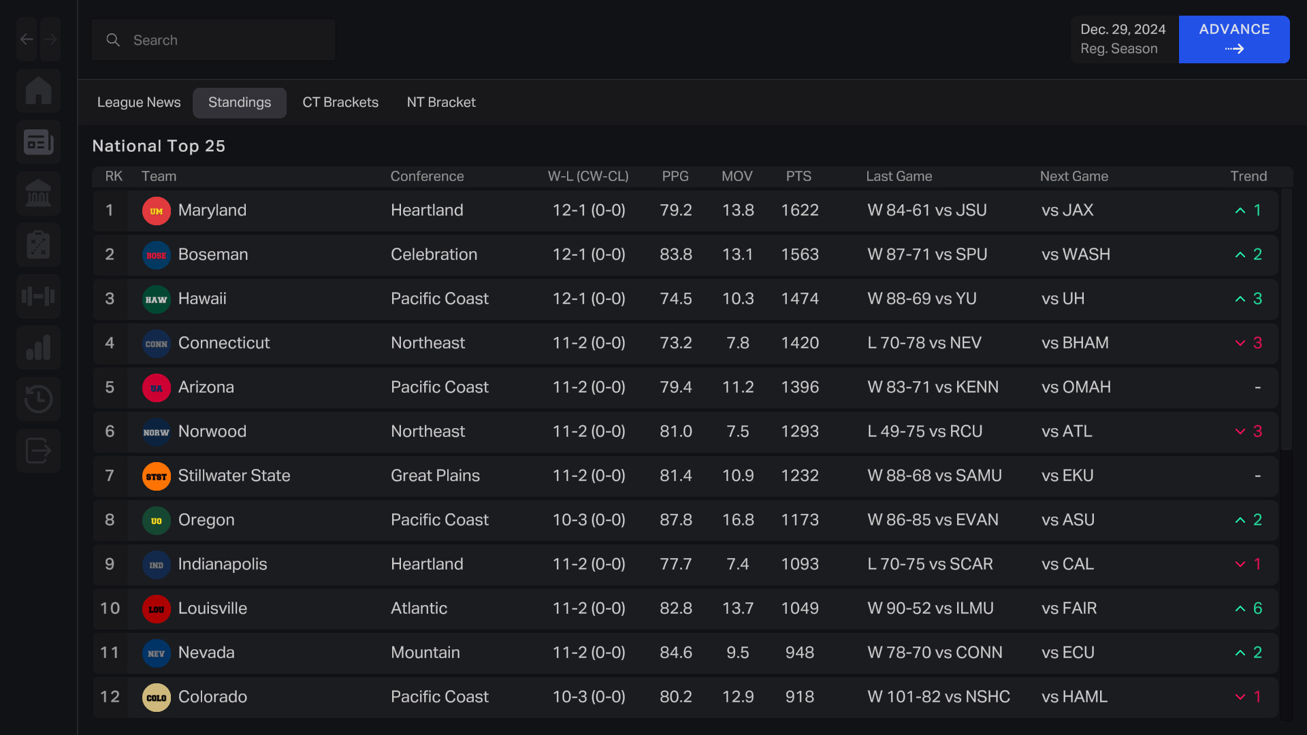Open the newspaper news icon in sidebar
Screen dimensions: 1307x735
[38, 142]
